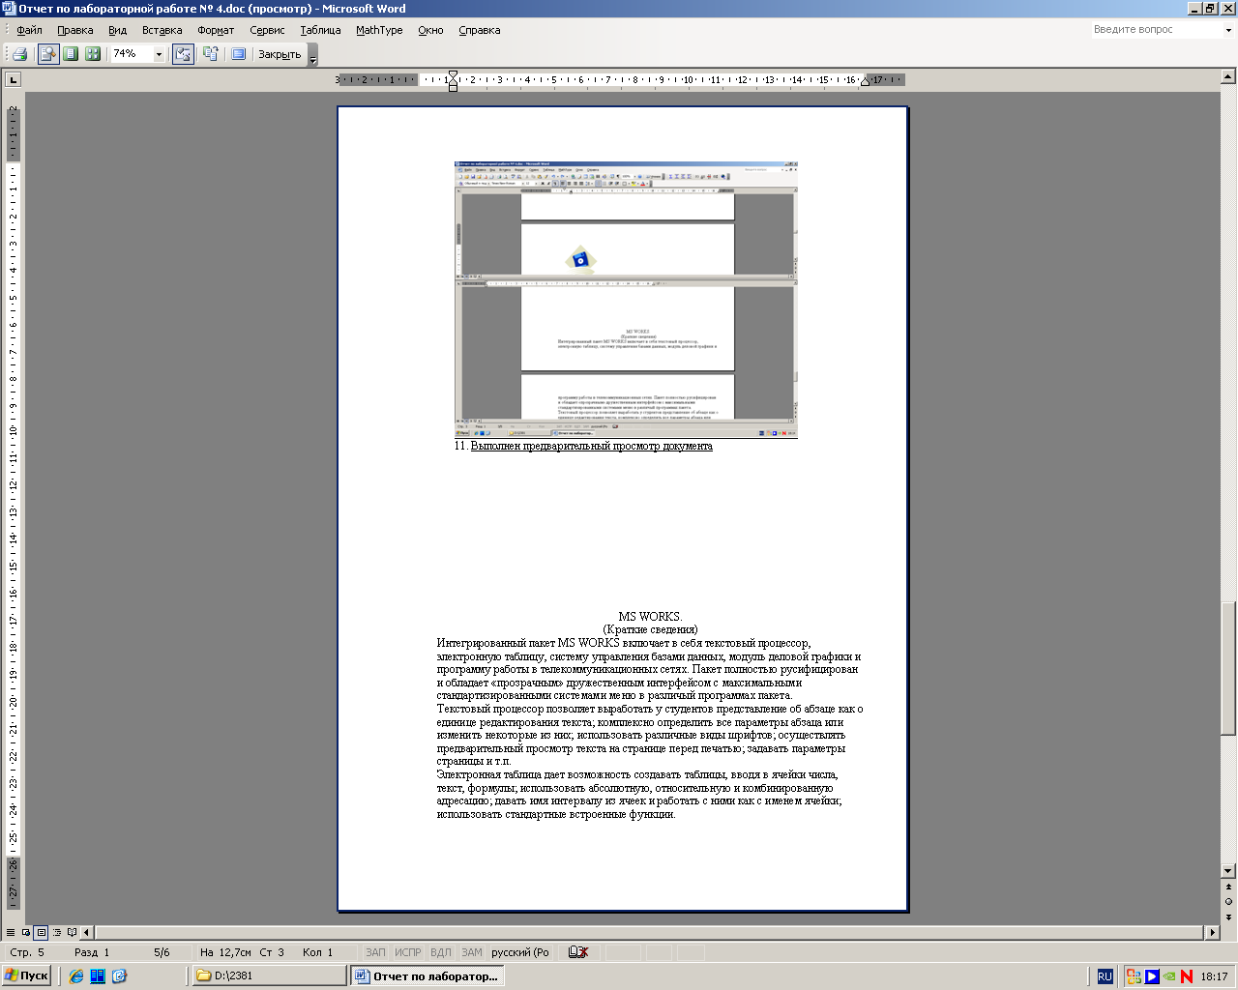
Task: Open the Сервис menu
Action: 267,30
